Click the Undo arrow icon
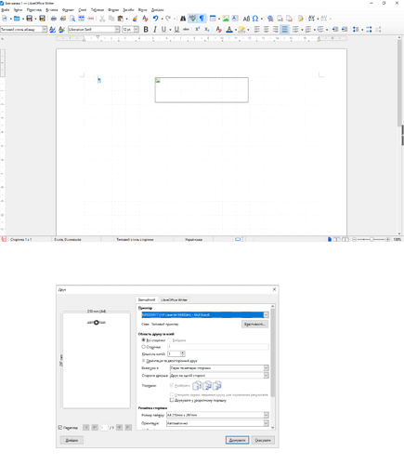This screenshot has height=465, width=404. pos(155,19)
